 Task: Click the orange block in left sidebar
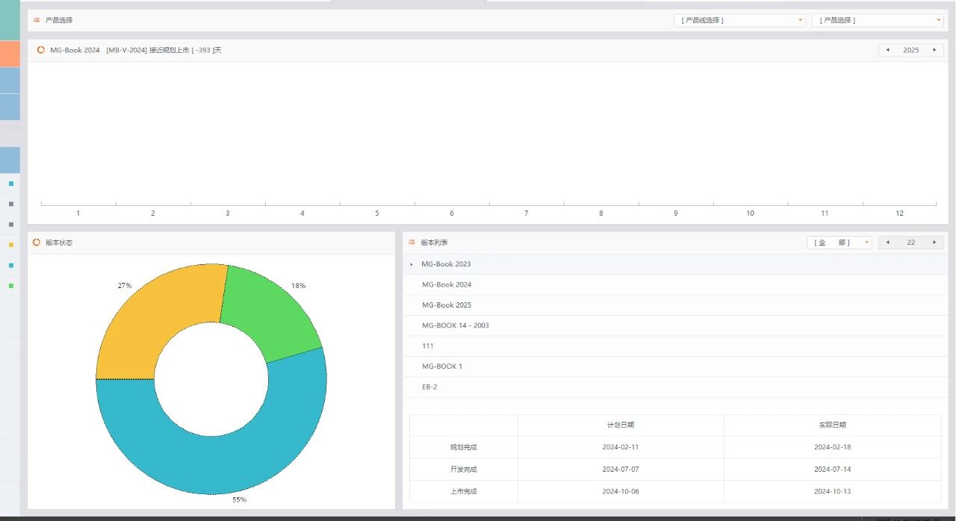coord(10,54)
